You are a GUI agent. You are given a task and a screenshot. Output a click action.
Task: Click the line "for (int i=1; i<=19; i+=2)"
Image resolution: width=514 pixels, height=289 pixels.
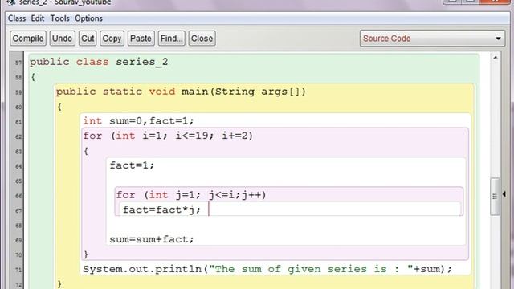[x=168, y=136]
